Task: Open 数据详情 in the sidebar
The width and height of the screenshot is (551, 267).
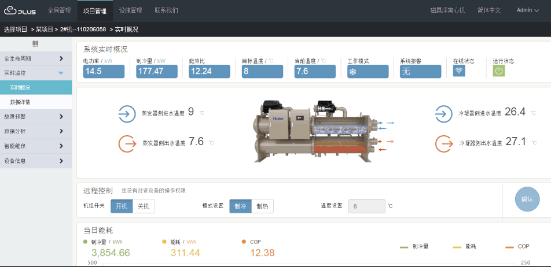Action: [x=20, y=102]
